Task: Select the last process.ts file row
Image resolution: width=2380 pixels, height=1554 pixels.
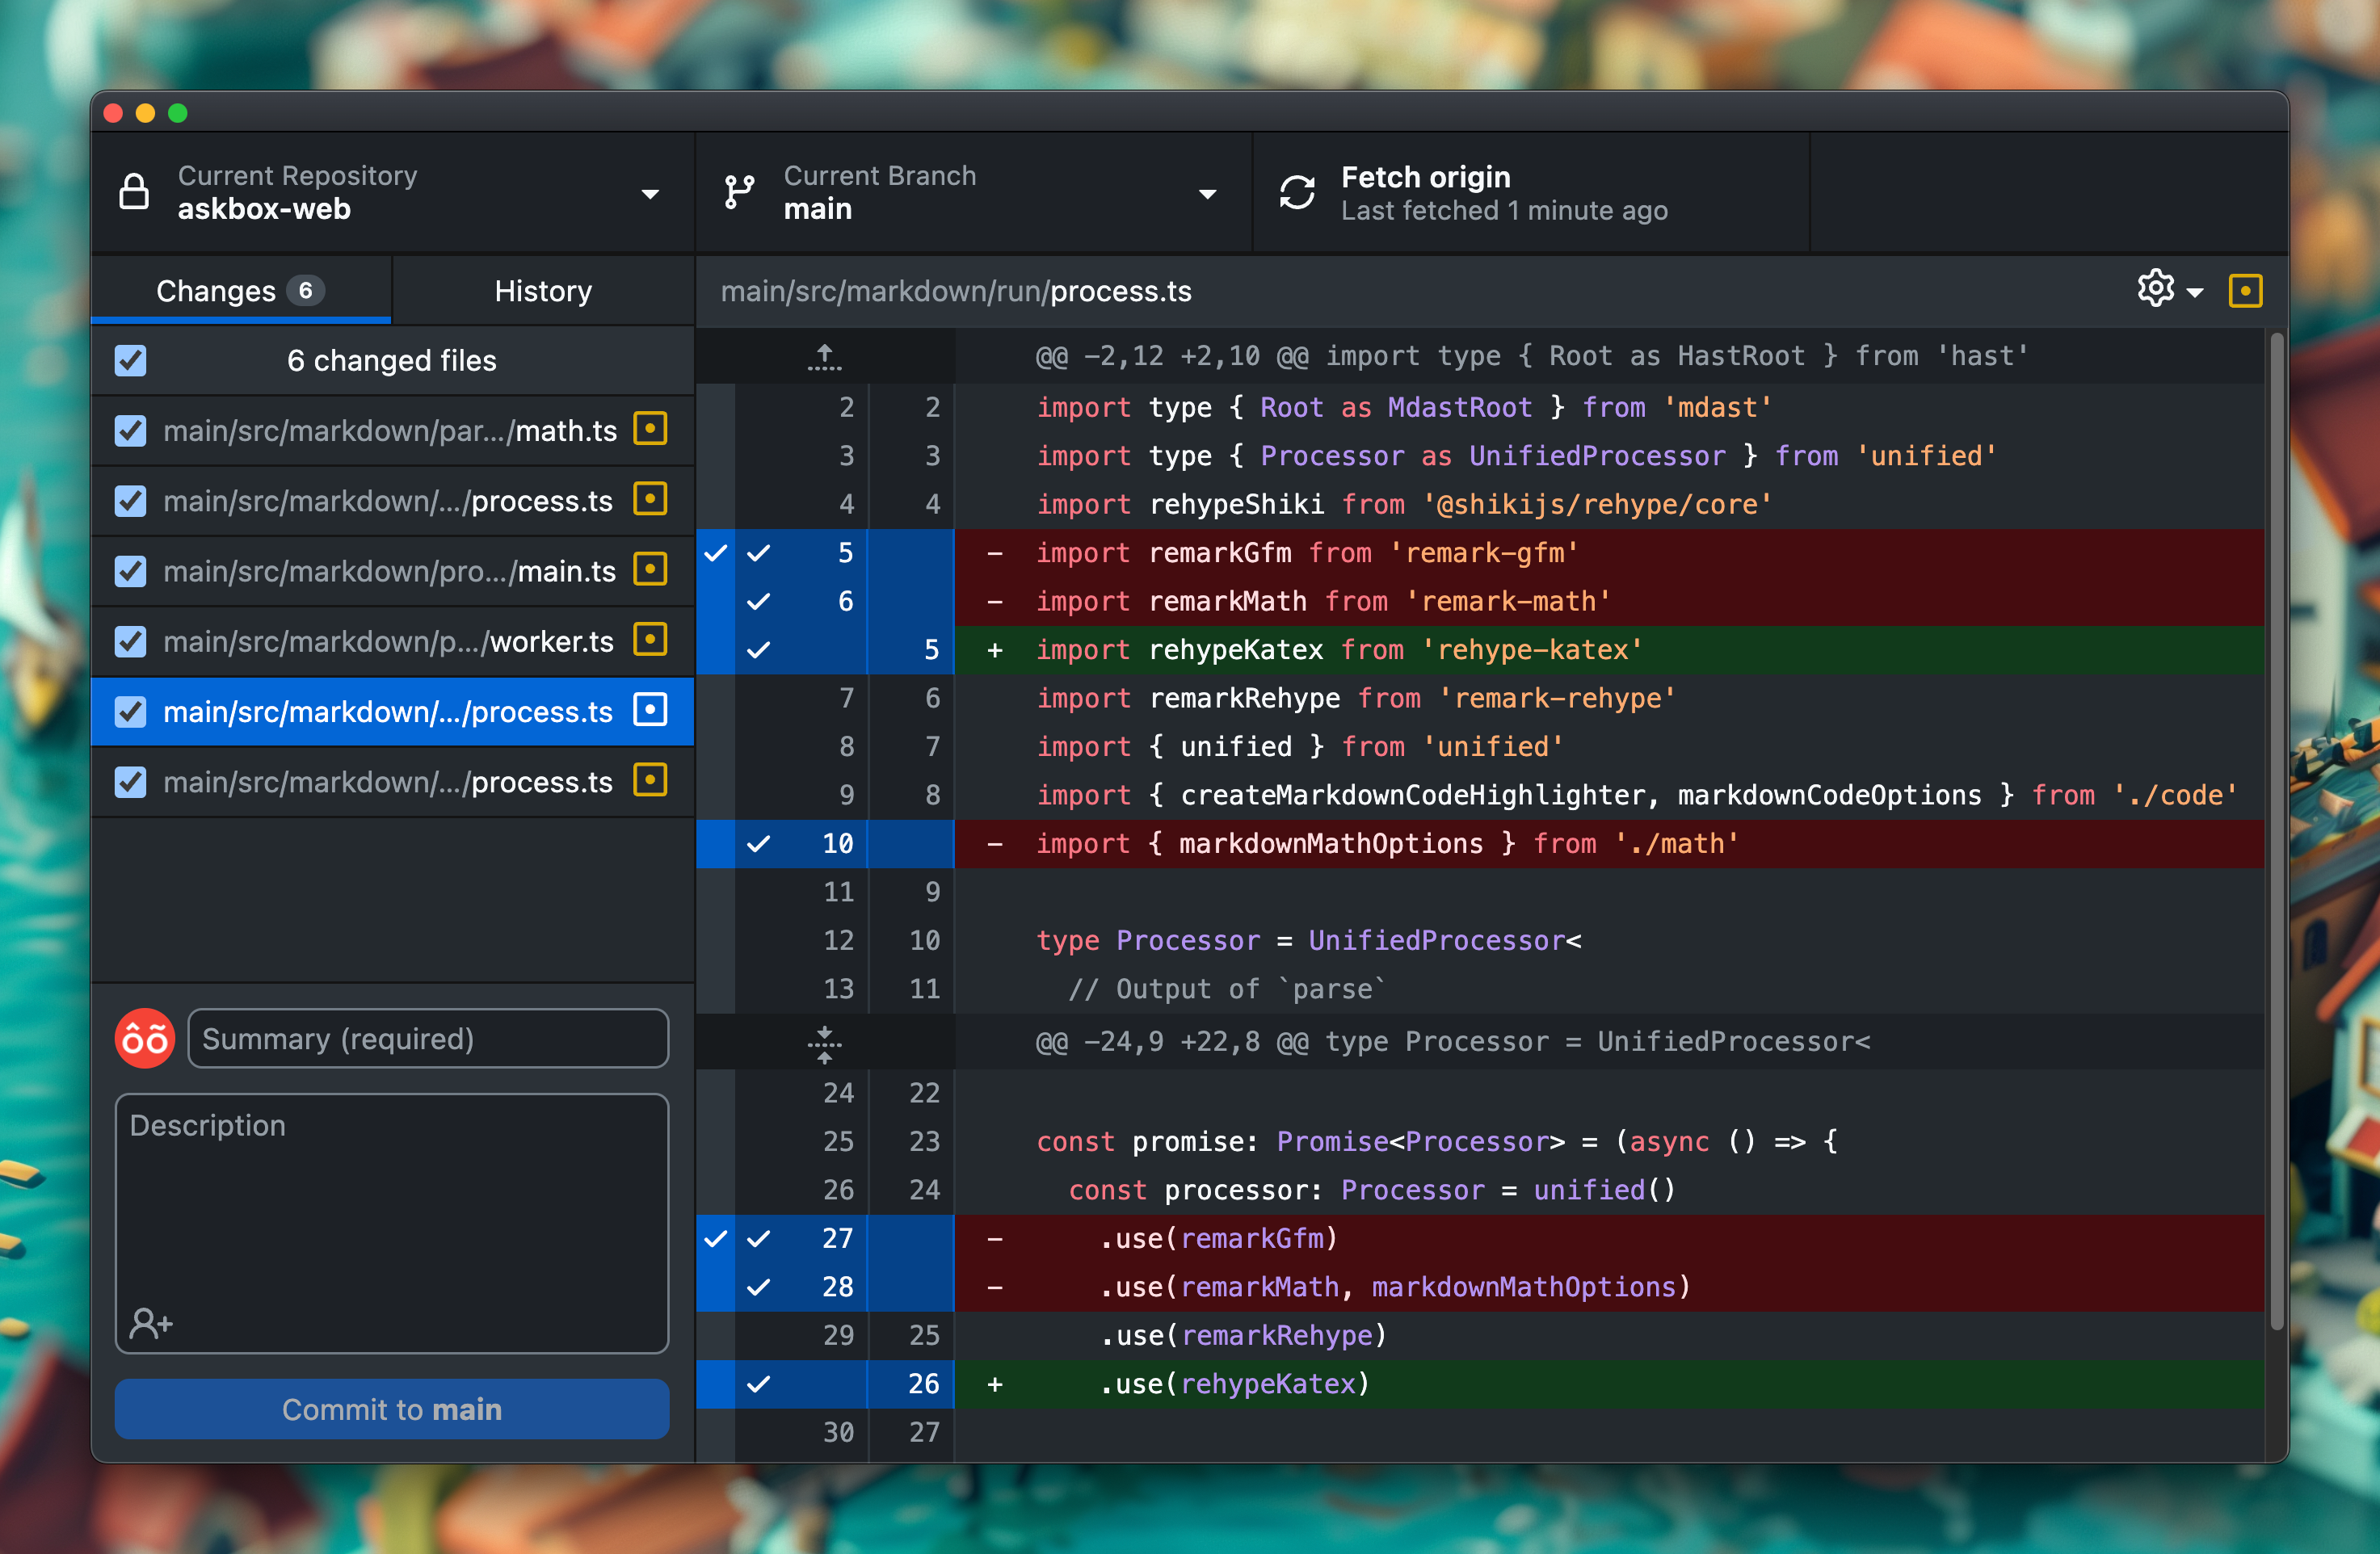Action: [x=393, y=782]
